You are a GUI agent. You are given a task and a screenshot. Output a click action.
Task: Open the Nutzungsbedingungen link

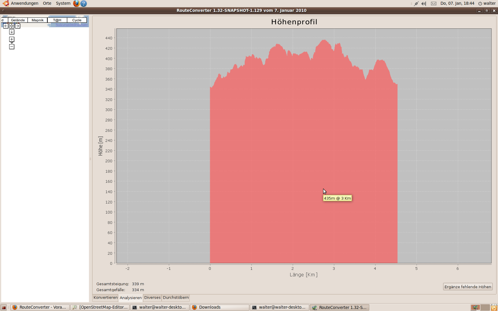72,25
